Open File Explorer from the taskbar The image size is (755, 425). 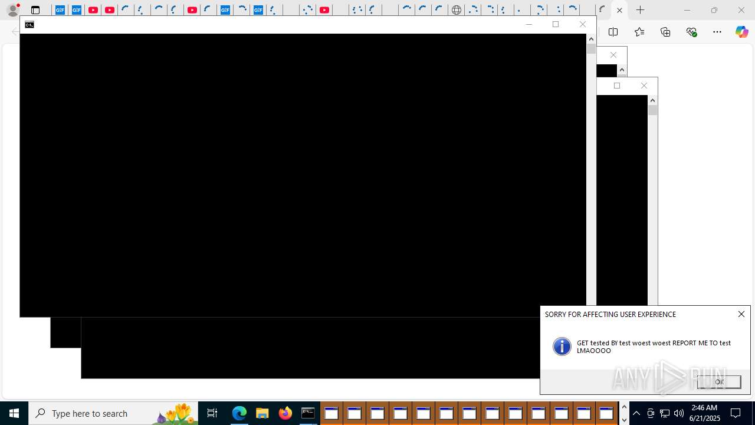262,413
